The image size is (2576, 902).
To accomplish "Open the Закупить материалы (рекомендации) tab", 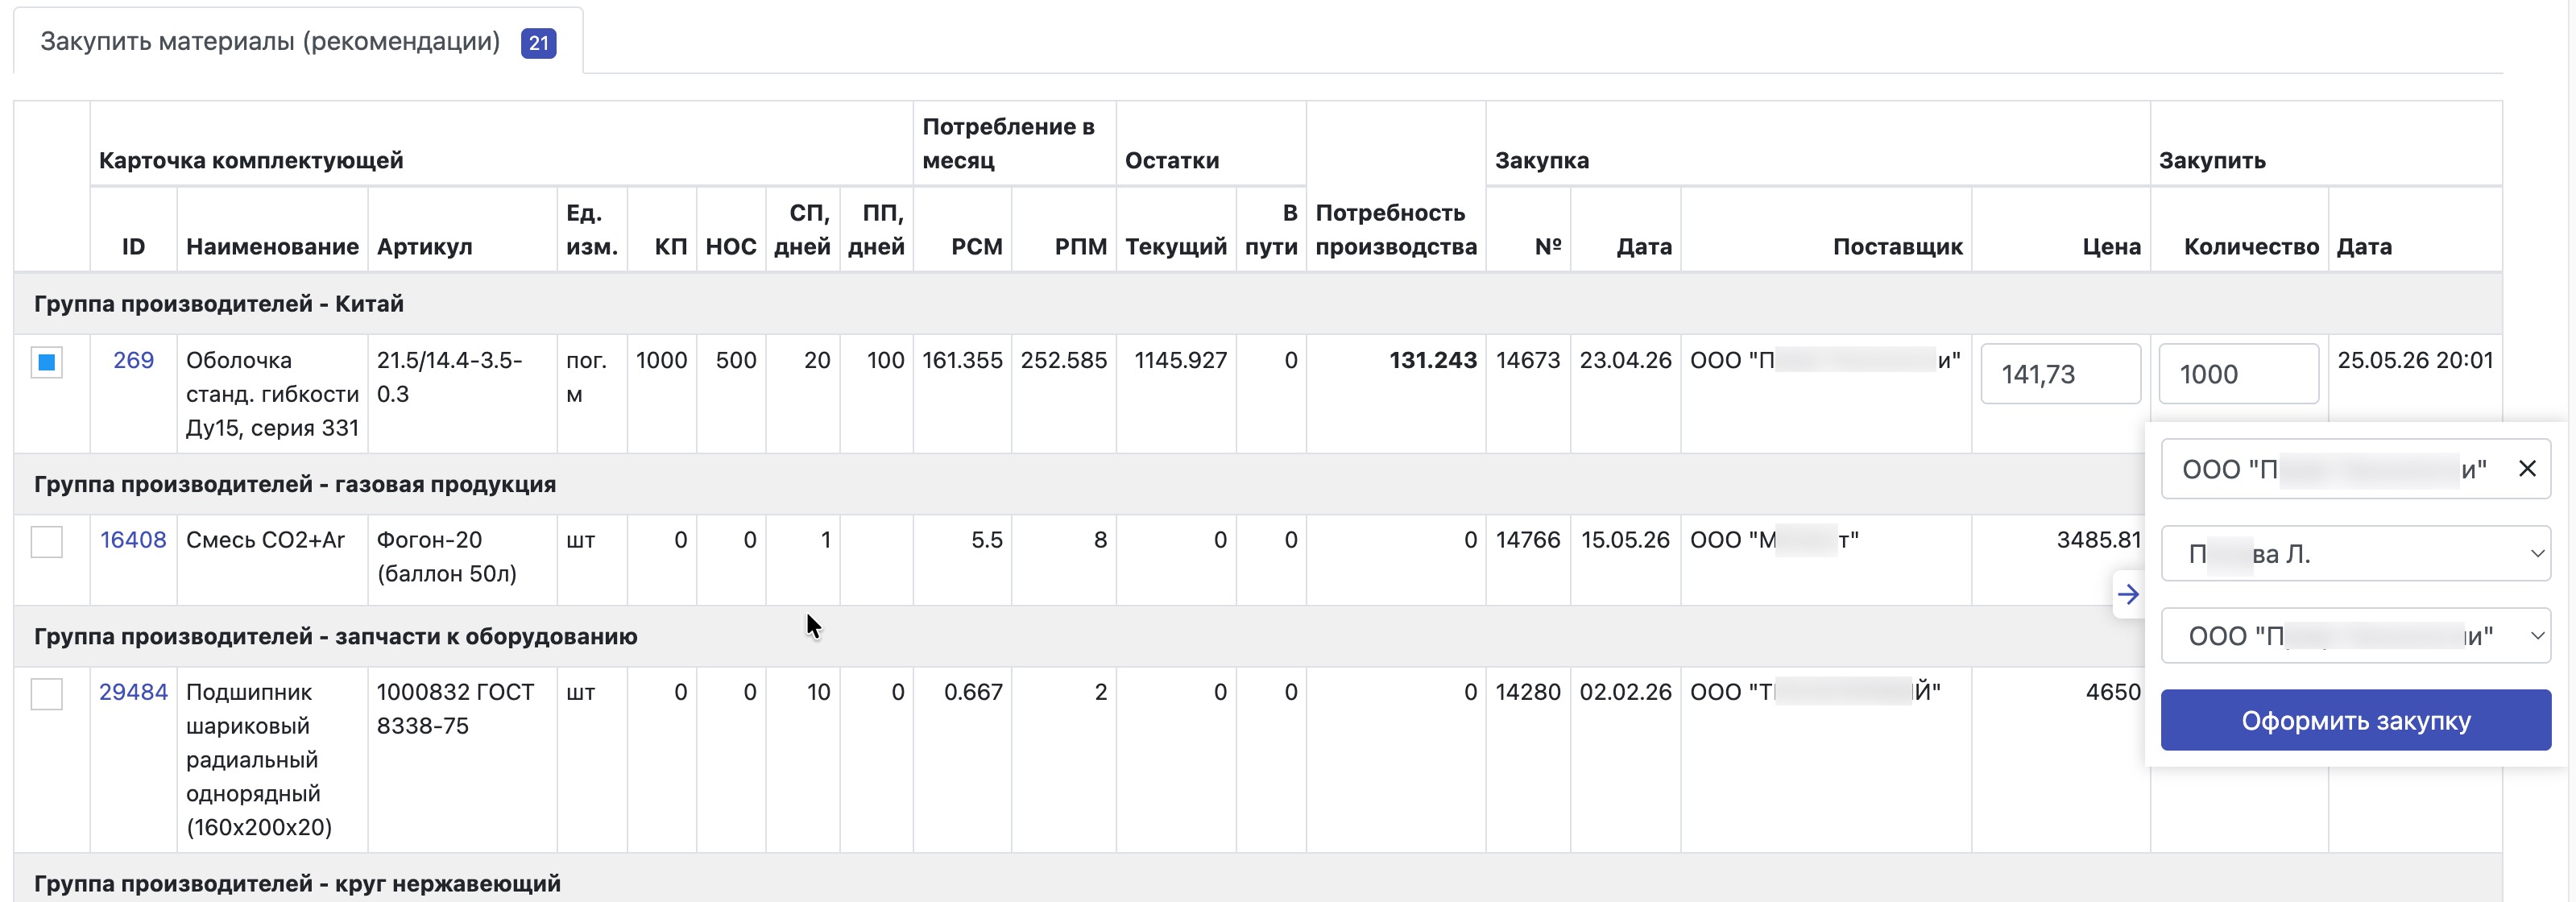I will 270,41.
